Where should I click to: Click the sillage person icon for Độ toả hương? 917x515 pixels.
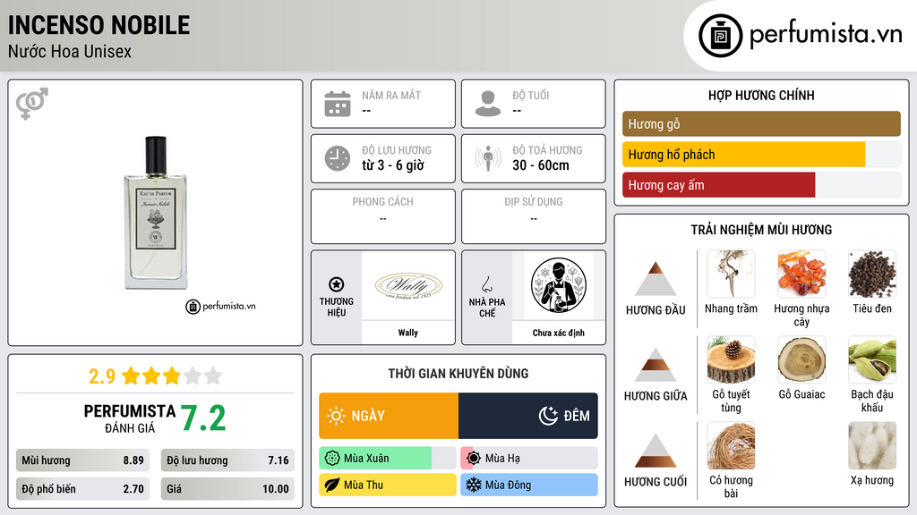point(488,158)
